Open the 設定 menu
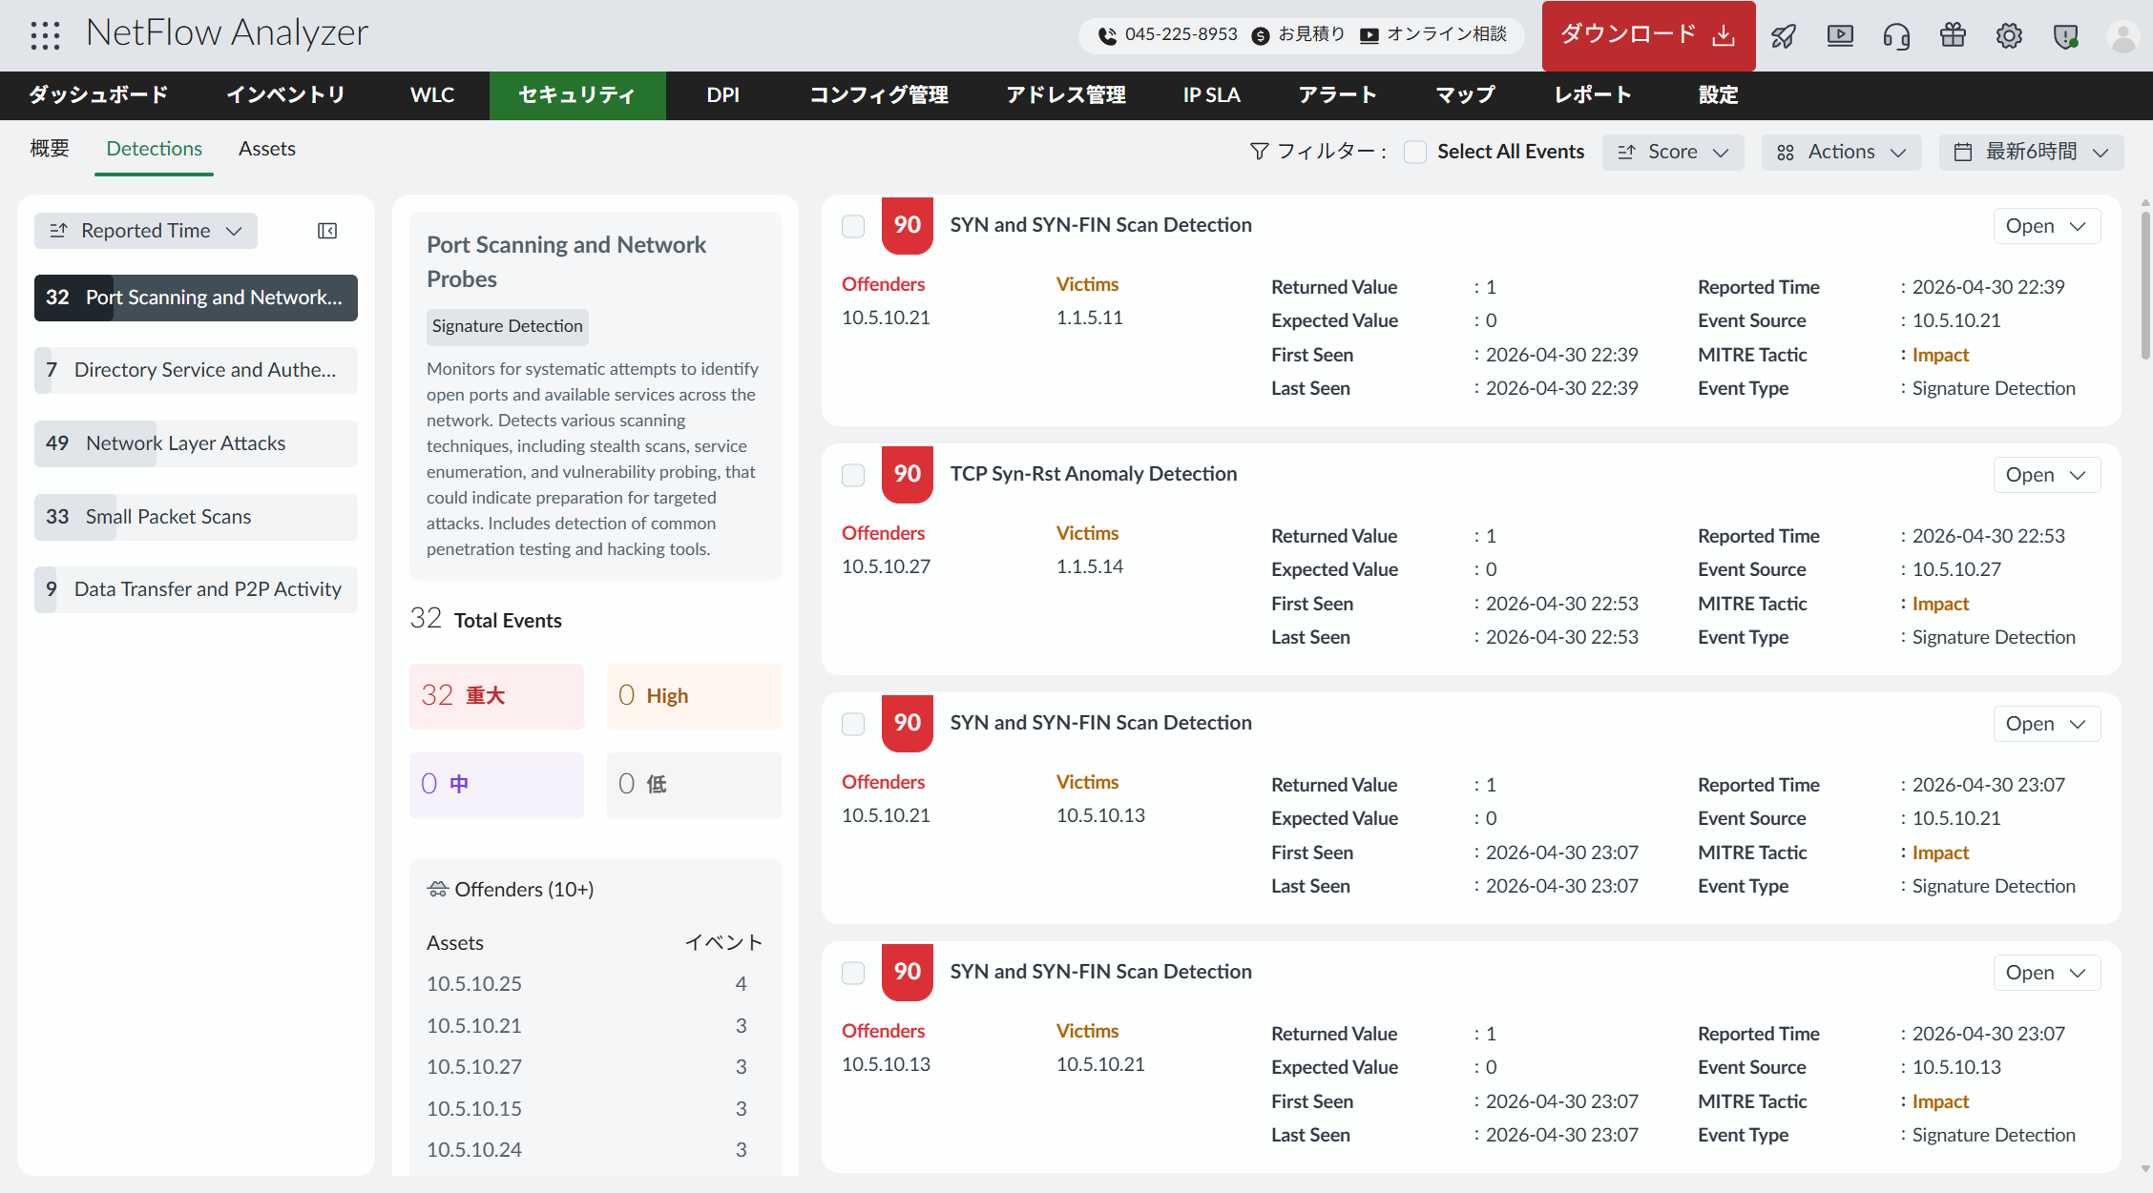Screen dimensions: 2153x1193 point(1718,95)
